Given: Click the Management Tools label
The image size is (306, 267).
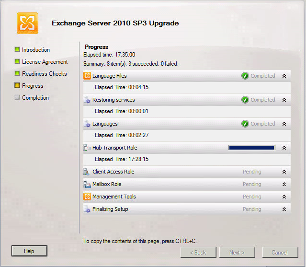Looking at the screenshot, I should pyautogui.click(x=114, y=197).
